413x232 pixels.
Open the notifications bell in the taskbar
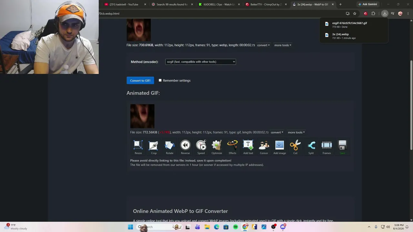tap(407, 227)
